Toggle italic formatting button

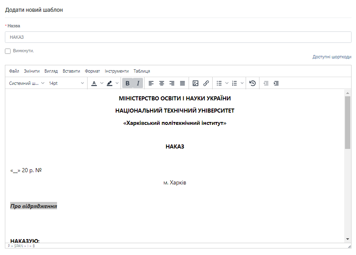(x=138, y=83)
